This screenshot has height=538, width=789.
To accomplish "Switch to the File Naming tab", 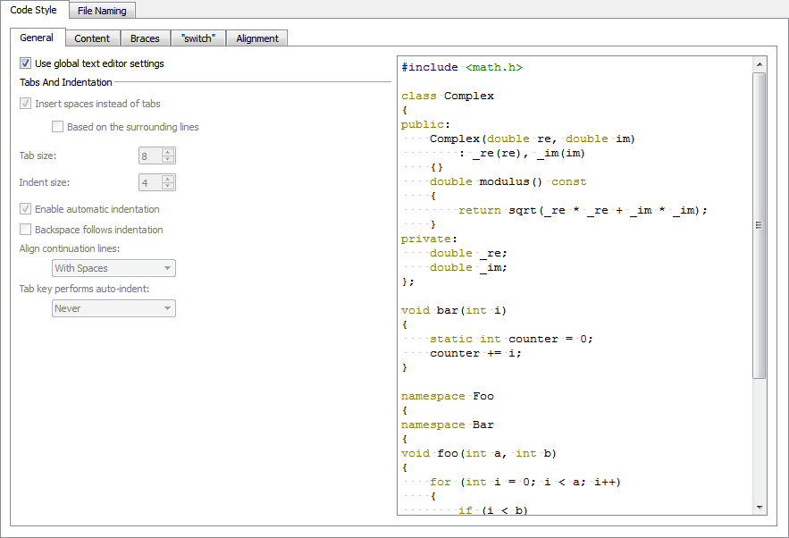I will coord(102,11).
